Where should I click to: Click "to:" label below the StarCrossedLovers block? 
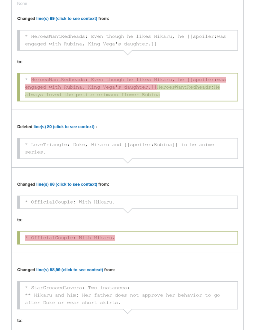tap(20, 320)
